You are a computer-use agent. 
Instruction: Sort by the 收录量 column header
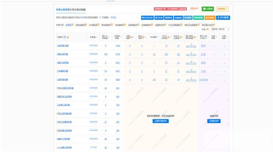[x=93, y=37]
